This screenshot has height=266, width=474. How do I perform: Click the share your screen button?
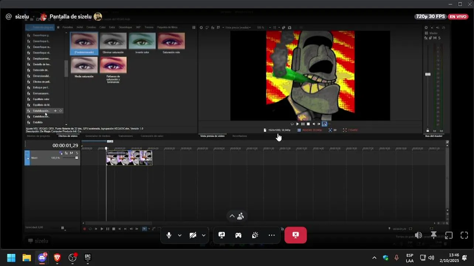pos(221,235)
